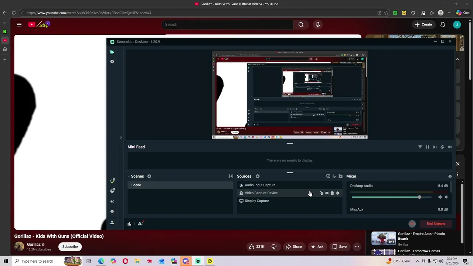Save the video to a playlist
Viewport: 473px width, 266px height.
(x=339, y=247)
